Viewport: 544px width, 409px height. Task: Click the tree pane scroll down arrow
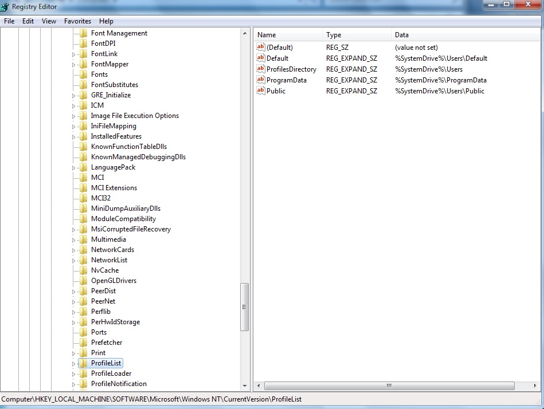pos(245,386)
